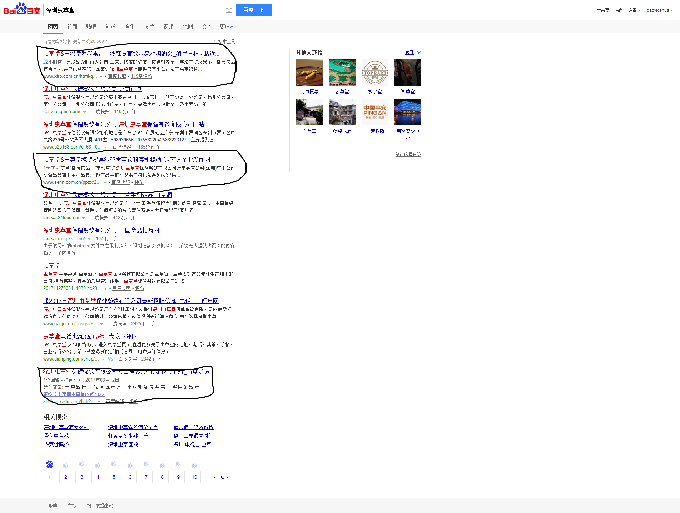Image resolution: width=680 pixels, height=513 pixels.
Task: Open 参草堂 thumbnail
Action: (x=342, y=73)
